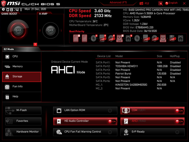Click the clock icon beside the time
Image resolution: width=189 pixels, height=142 pixels.
(x=4, y=9)
